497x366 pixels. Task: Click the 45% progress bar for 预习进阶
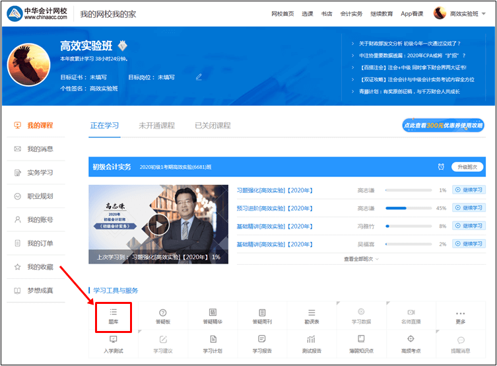click(x=409, y=208)
